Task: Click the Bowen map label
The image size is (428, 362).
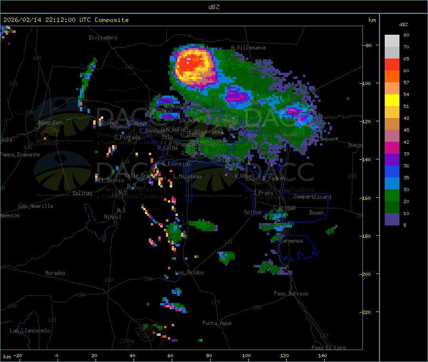Action: (316, 213)
